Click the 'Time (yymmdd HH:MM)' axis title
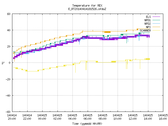This screenshot has width=168, height=126. coord(87,124)
